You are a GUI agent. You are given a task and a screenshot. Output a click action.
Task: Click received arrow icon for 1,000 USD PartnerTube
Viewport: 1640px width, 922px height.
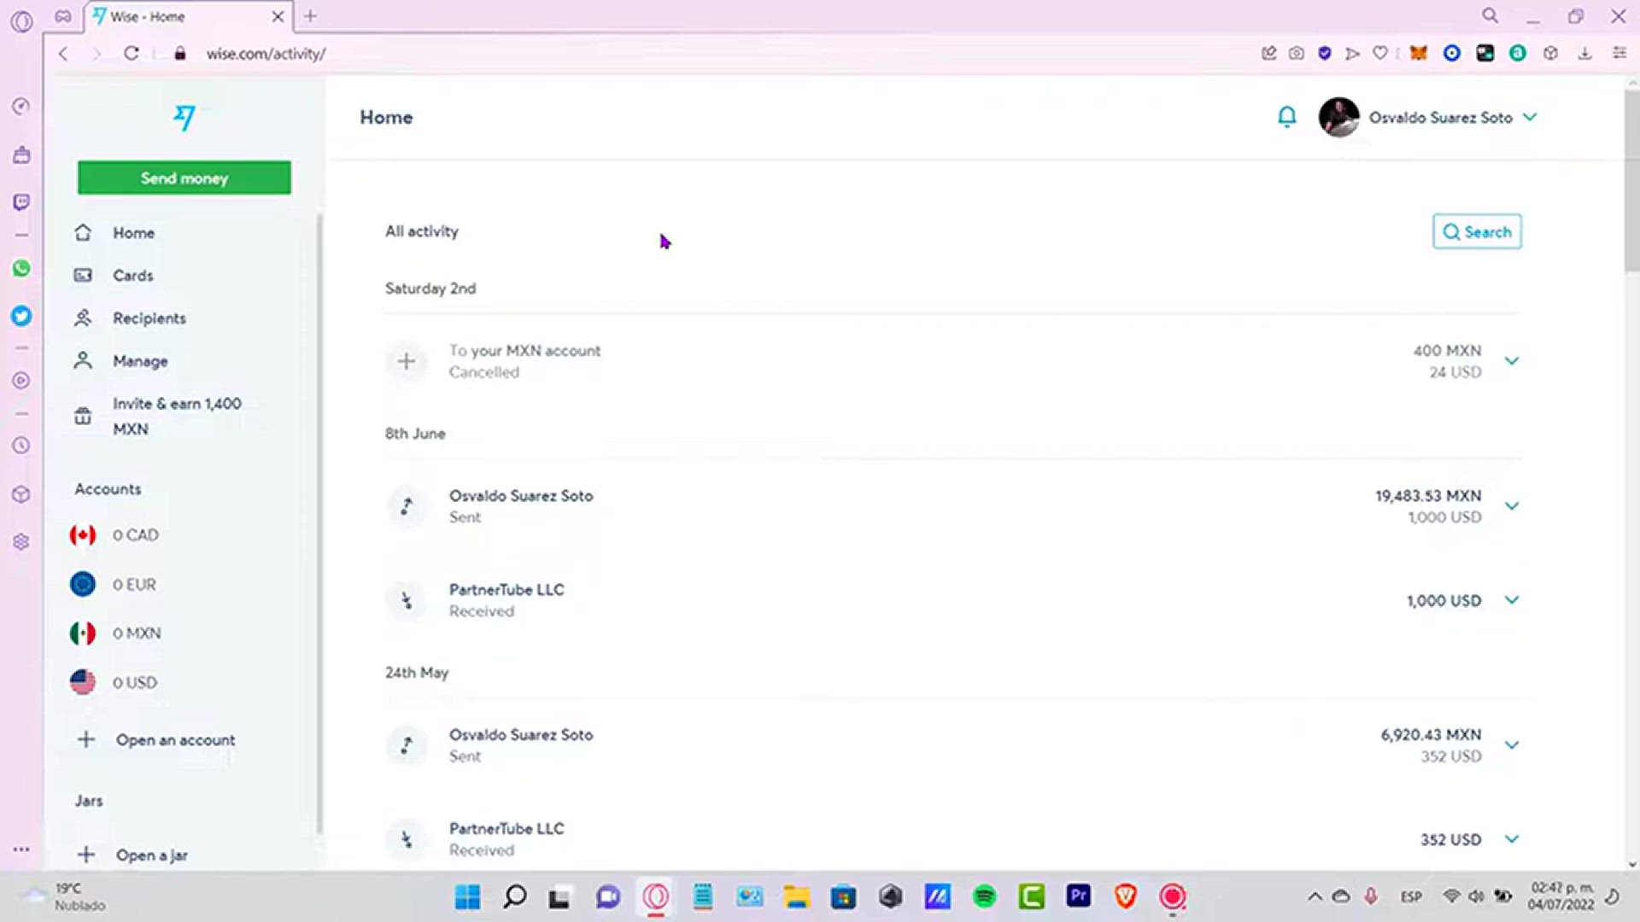pyautogui.click(x=407, y=600)
